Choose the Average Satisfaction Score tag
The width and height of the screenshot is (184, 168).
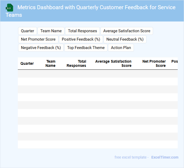coord(127,31)
